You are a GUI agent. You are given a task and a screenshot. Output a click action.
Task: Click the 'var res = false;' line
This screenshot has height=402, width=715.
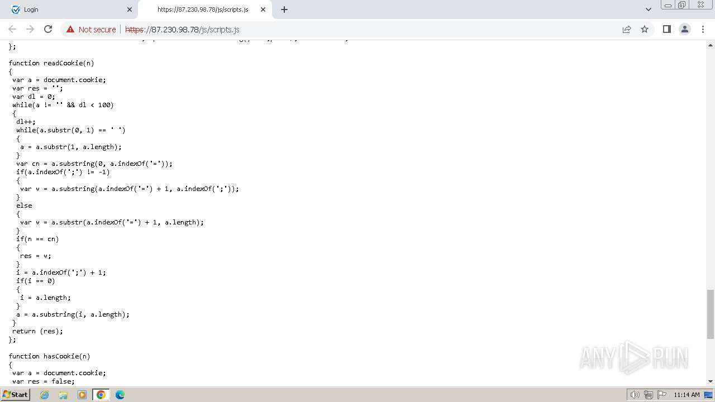coord(43,381)
